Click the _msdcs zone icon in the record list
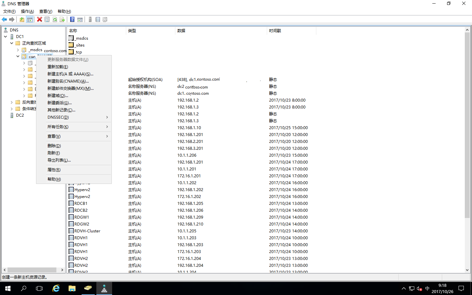 click(x=71, y=38)
